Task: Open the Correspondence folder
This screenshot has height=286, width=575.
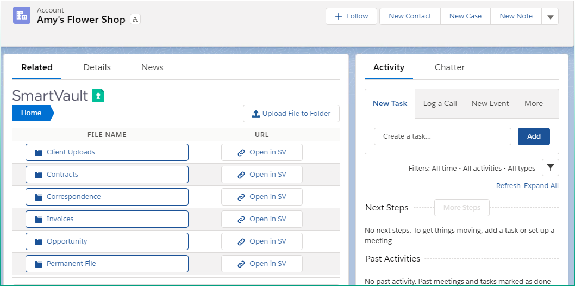Action: click(x=107, y=197)
